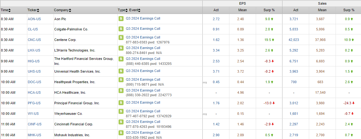The width and height of the screenshot is (361, 139).
Task: Click the green earnings icon for Aon Plc
Action: [121, 19]
